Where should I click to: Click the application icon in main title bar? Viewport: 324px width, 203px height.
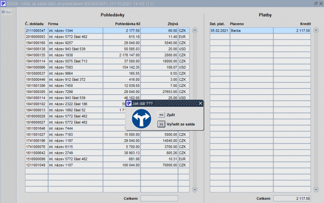3,3
